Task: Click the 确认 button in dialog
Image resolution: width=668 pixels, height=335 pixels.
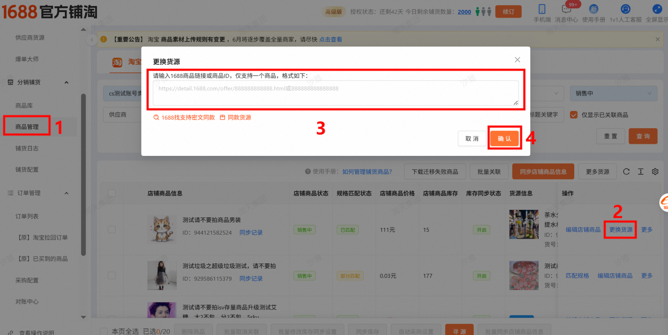Action: pos(504,139)
